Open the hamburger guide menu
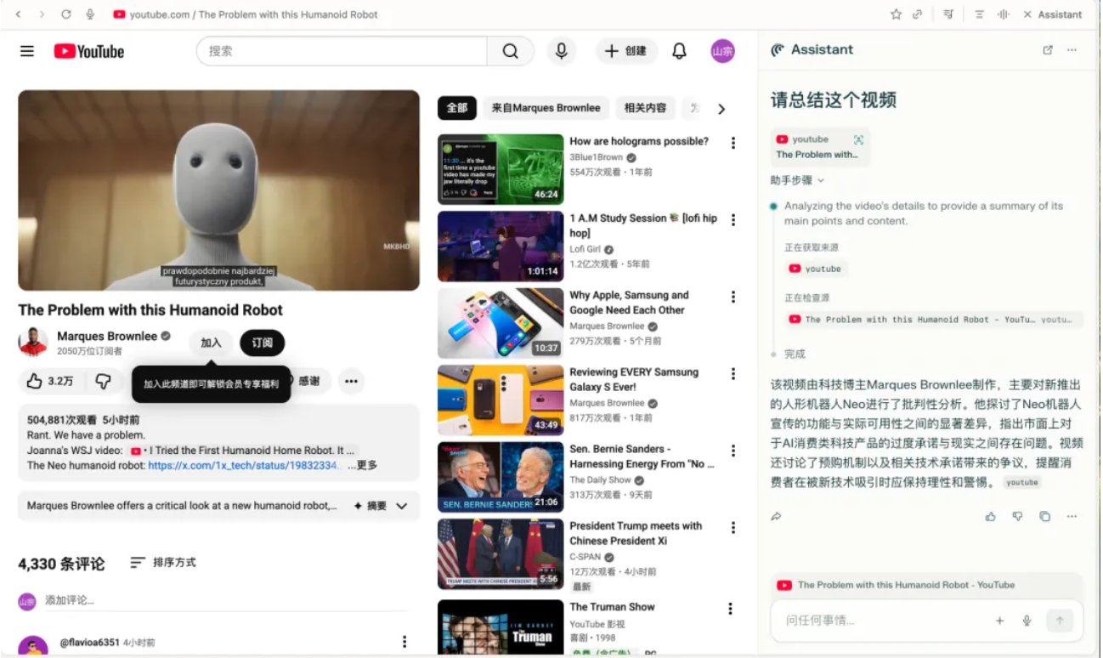The height and width of the screenshot is (658, 1103). 26,51
